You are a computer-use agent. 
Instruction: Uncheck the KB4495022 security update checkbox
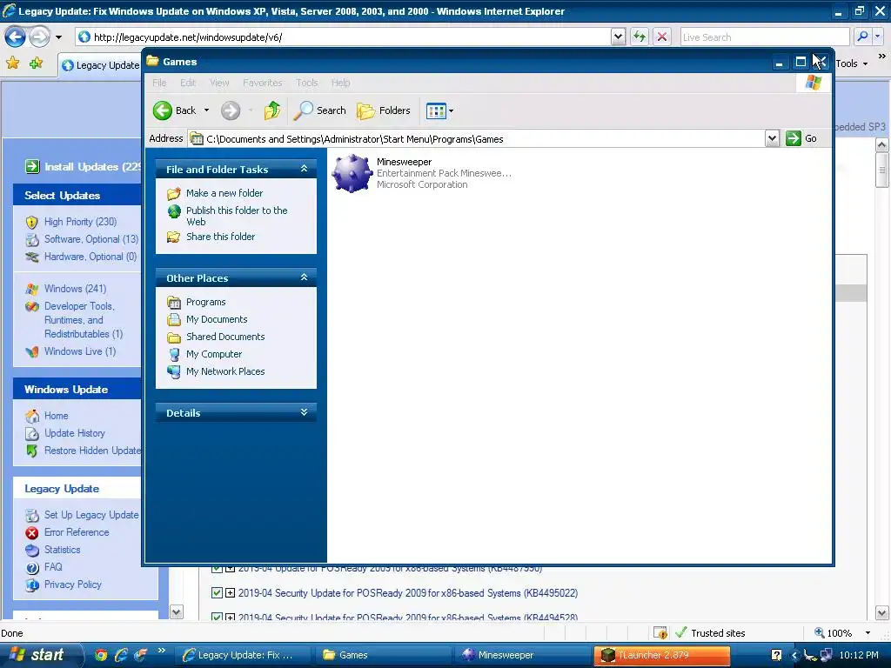coord(217,593)
